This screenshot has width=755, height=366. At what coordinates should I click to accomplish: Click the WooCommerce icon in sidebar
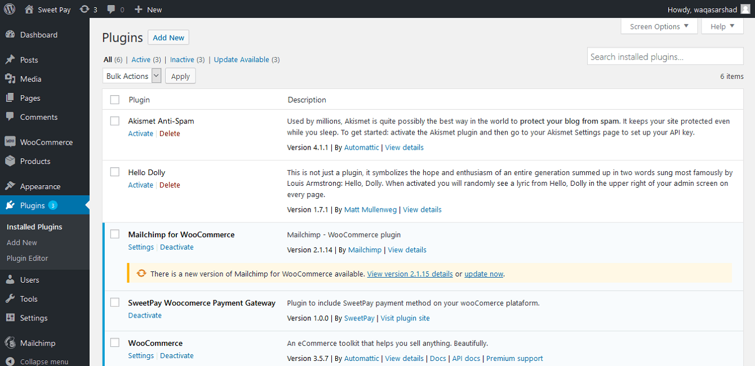[10, 142]
